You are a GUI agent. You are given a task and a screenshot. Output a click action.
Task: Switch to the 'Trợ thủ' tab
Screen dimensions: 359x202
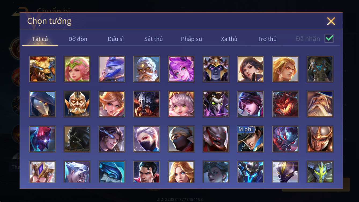(267, 39)
